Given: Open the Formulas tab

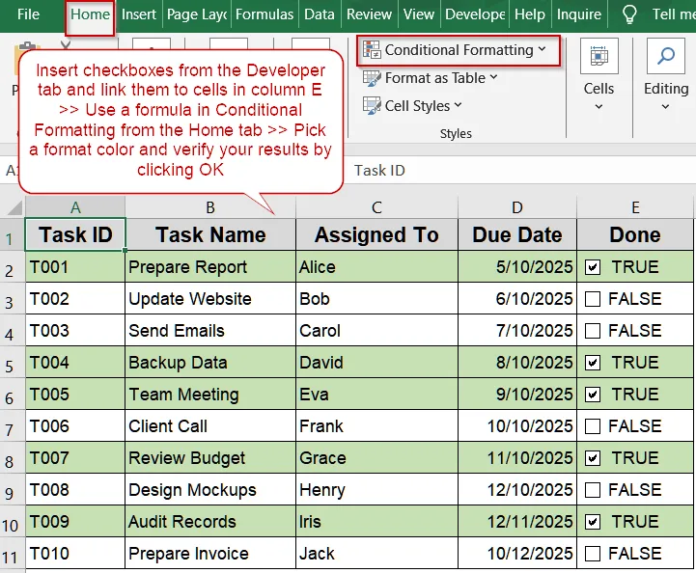Looking at the screenshot, I should pos(264,14).
